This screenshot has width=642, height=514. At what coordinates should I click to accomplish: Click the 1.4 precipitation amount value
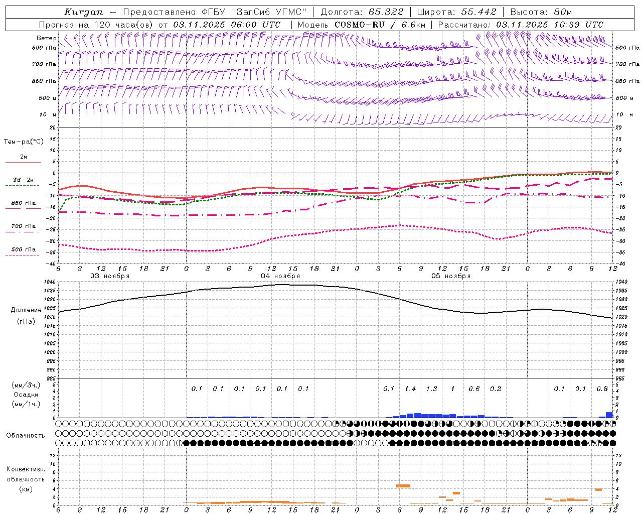410,389
